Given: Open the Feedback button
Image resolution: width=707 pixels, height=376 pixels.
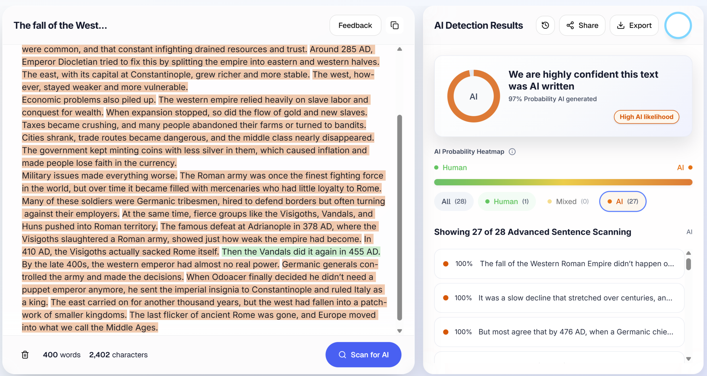Looking at the screenshot, I should [x=355, y=25].
